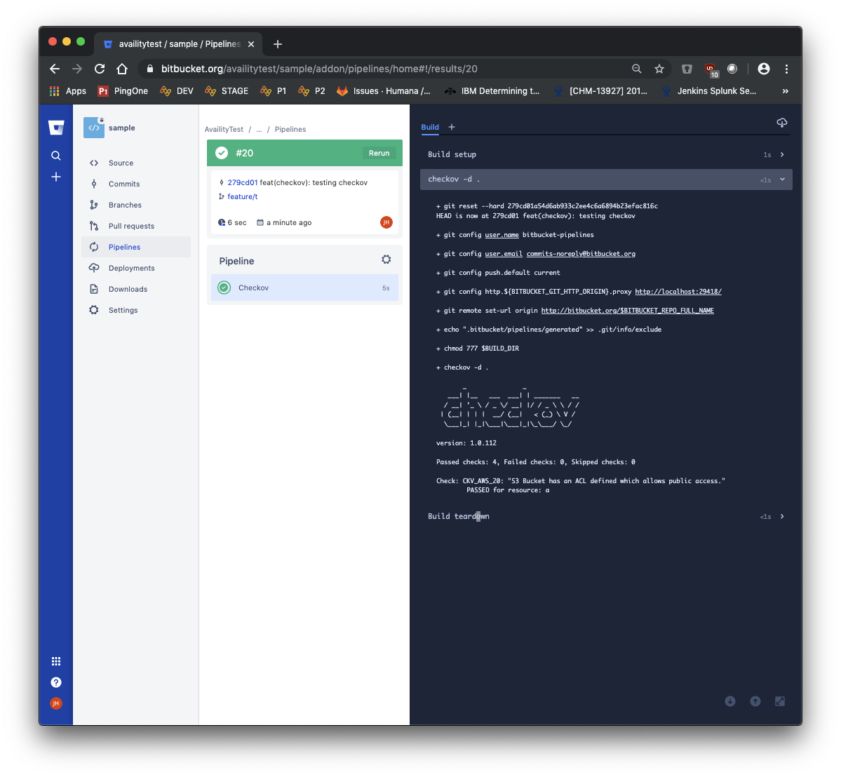841x777 pixels.
Task: Click the commits-noreply@bitbucket.org link
Action: click(581, 254)
